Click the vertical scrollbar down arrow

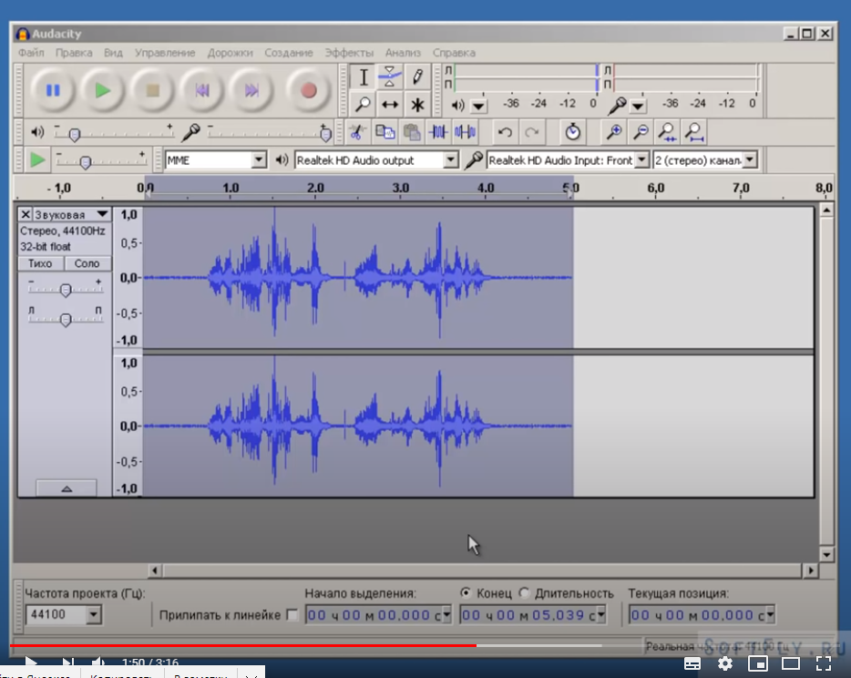826,555
